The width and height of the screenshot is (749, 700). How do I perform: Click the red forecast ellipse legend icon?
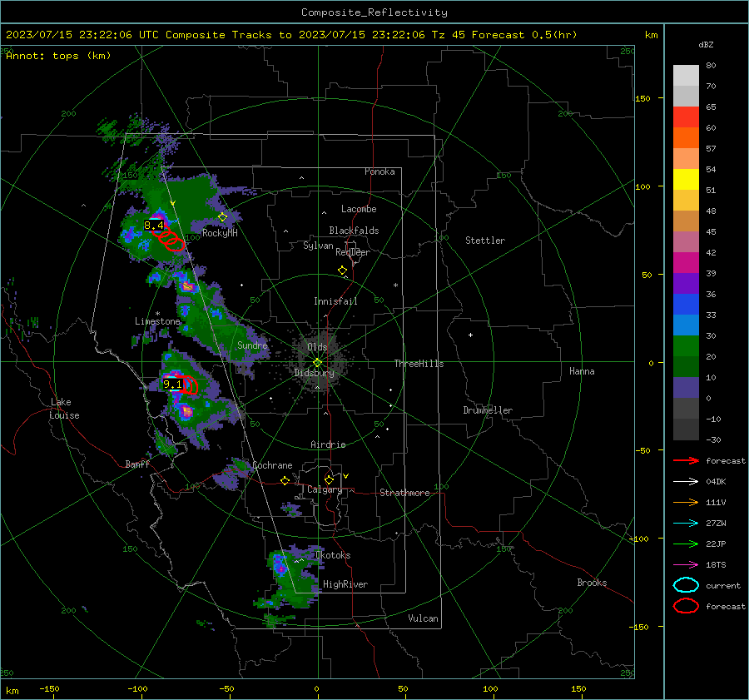pyautogui.click(x=686, y=606)
